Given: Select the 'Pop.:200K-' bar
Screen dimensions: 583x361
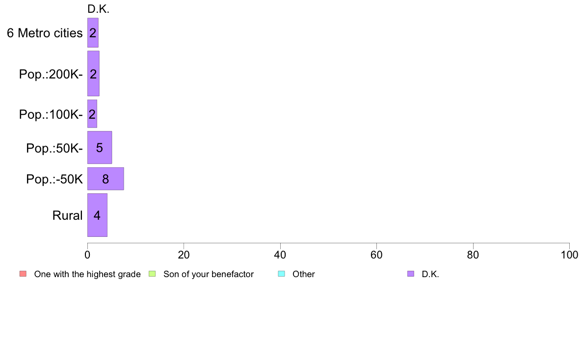Looking at the screenshot, I should tap(93, 74).
